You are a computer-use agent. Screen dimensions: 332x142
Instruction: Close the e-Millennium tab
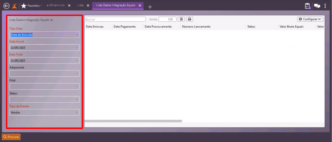click(69, 6)
